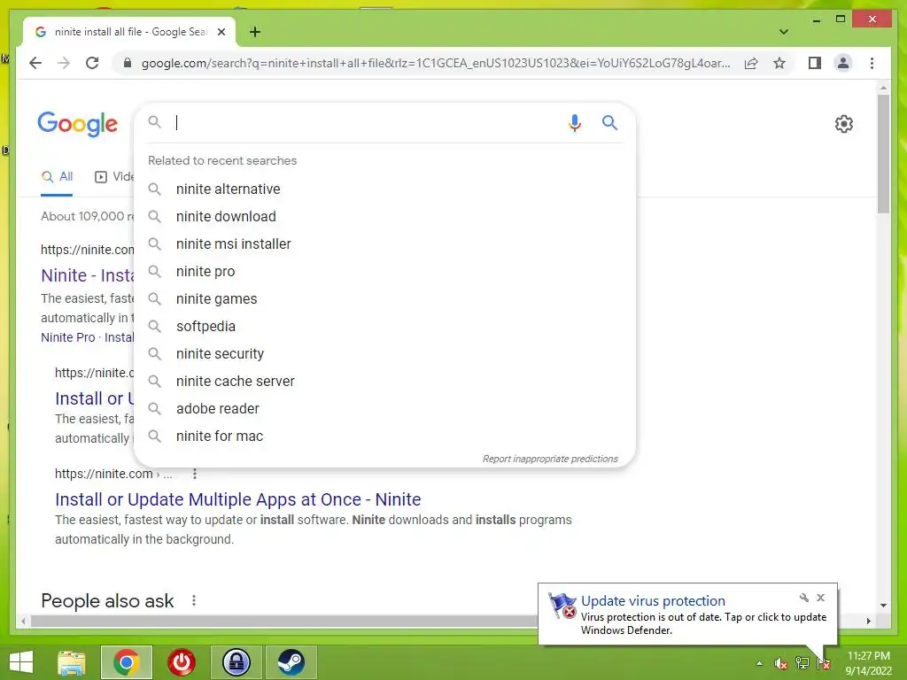Viewport: 907px width, 680px height.
Task: Select suggestion ninite msi installer
Action: 384,244
